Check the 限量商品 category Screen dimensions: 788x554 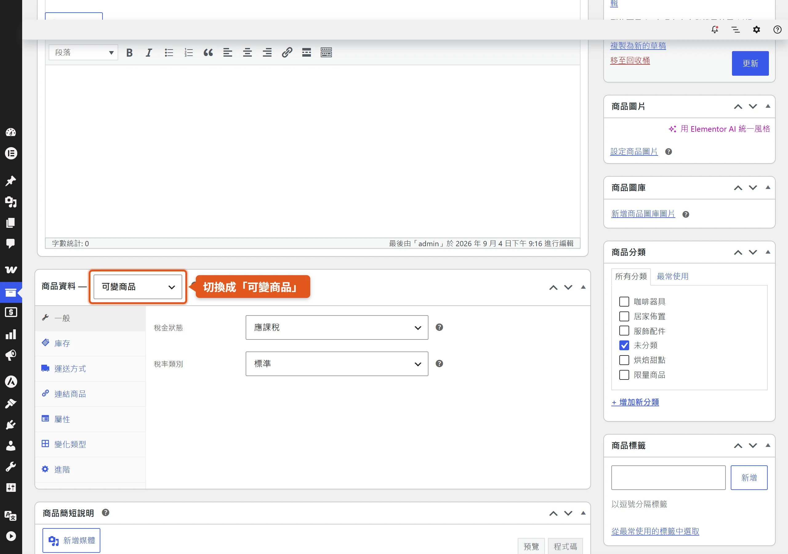(624, 375)
